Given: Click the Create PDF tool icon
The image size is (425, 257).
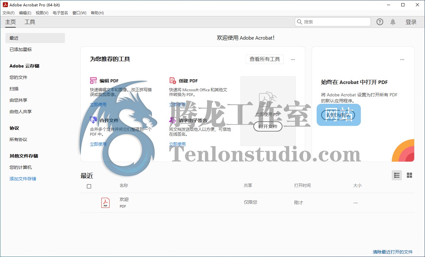Looking at the screenshot, I should click(x=173, y=80).
